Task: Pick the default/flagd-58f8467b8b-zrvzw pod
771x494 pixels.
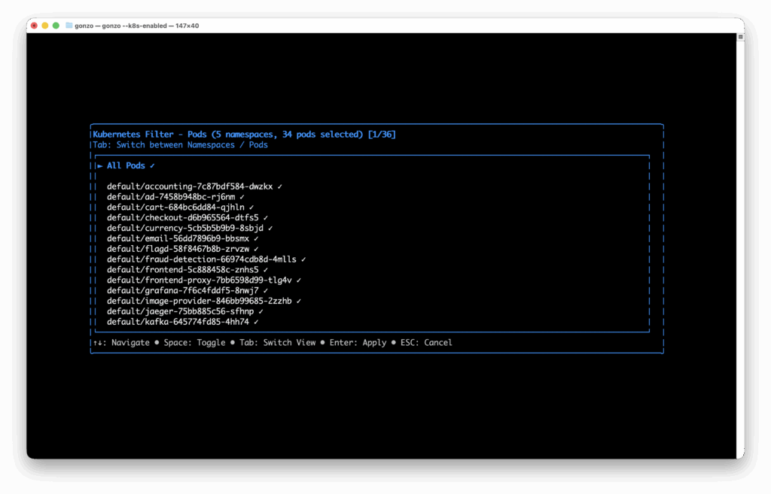Action: [x=177, y=249]
